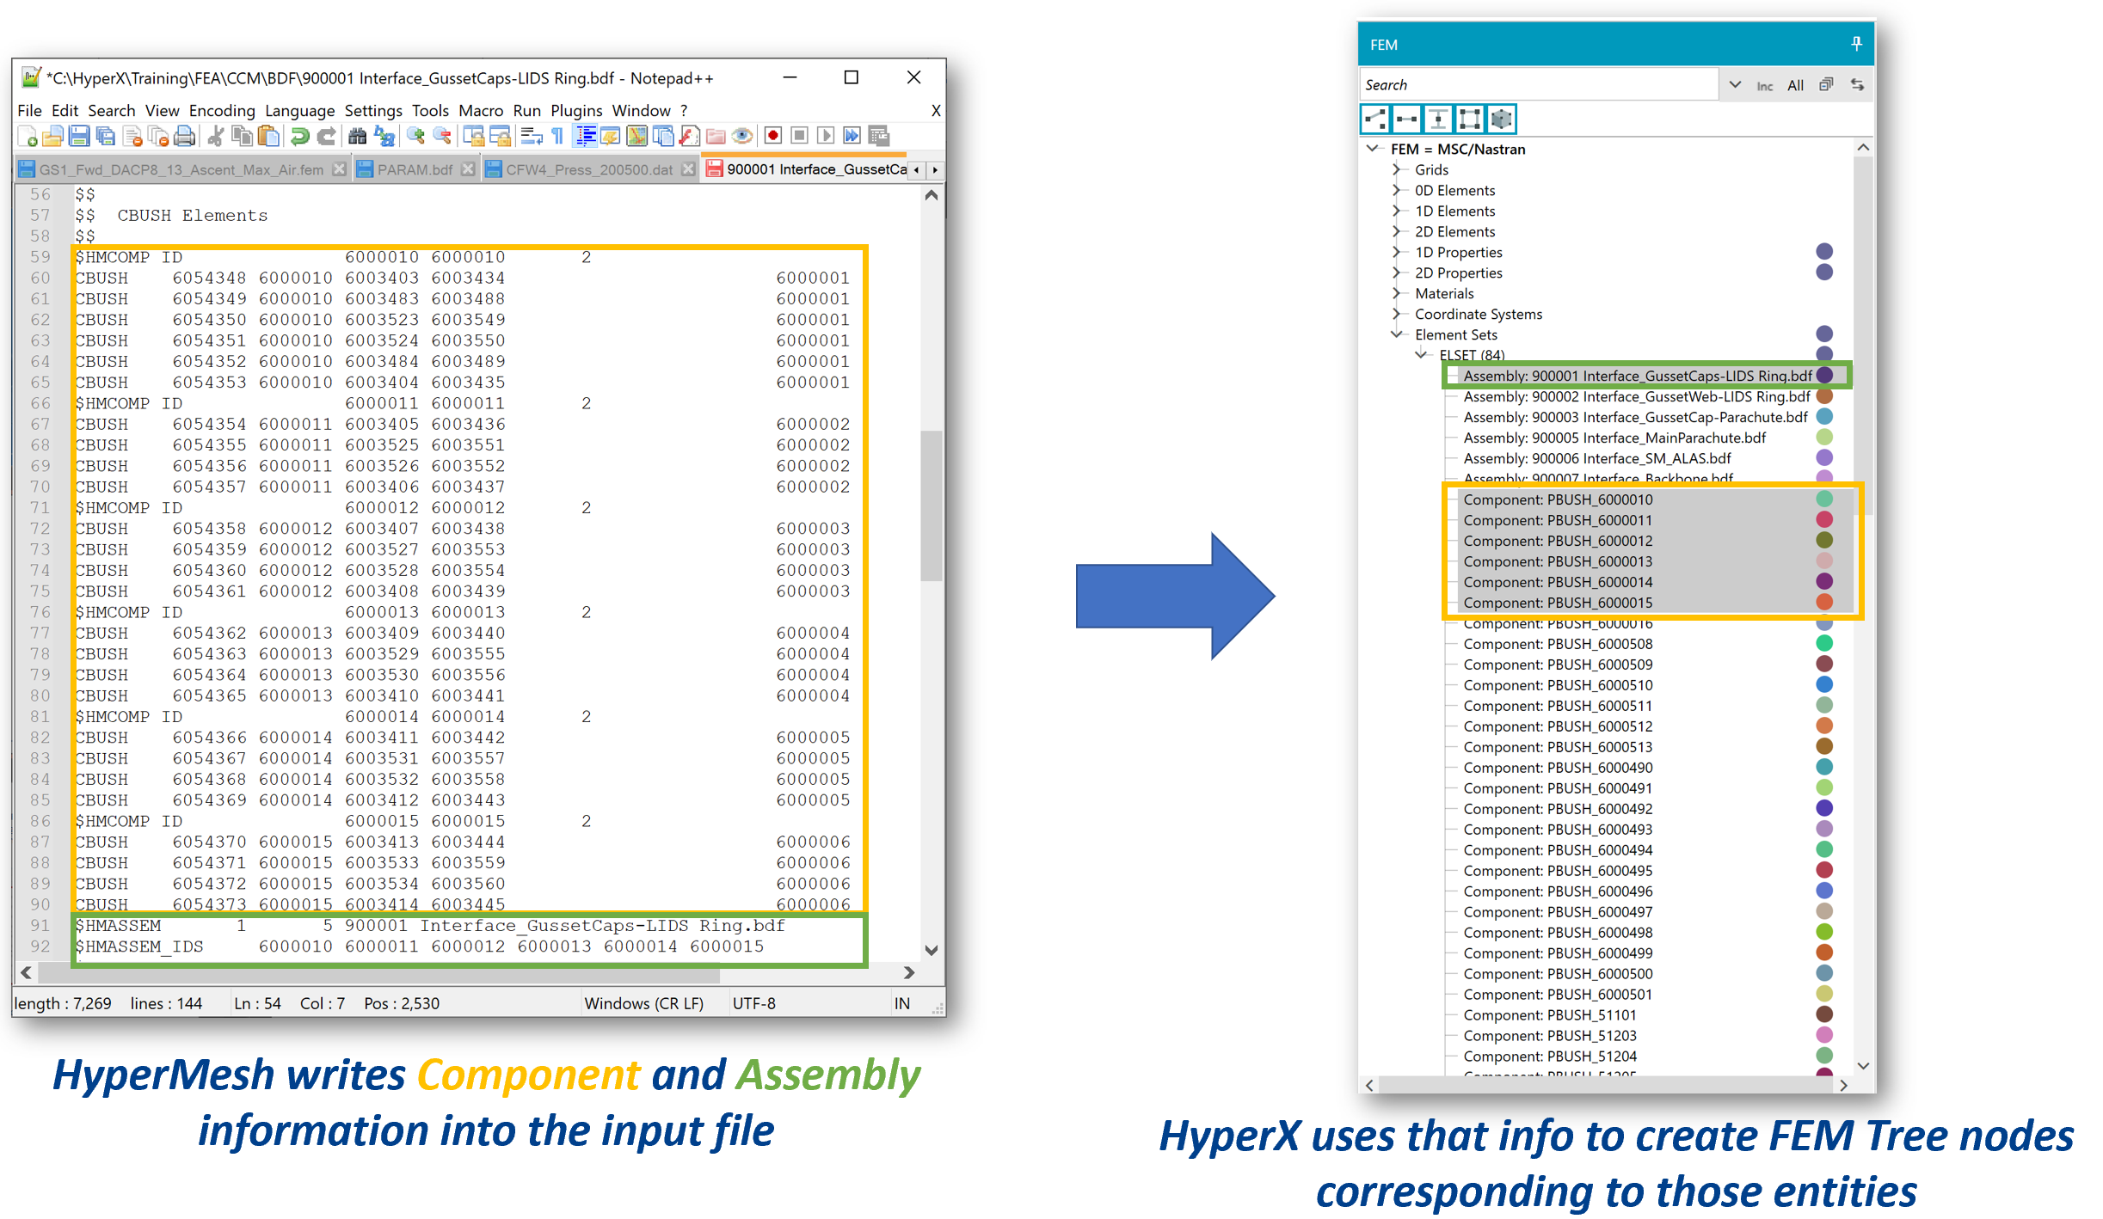Toggle the 3D solid cube element filter
2103x1219 pixels.
coord(1502,119)
